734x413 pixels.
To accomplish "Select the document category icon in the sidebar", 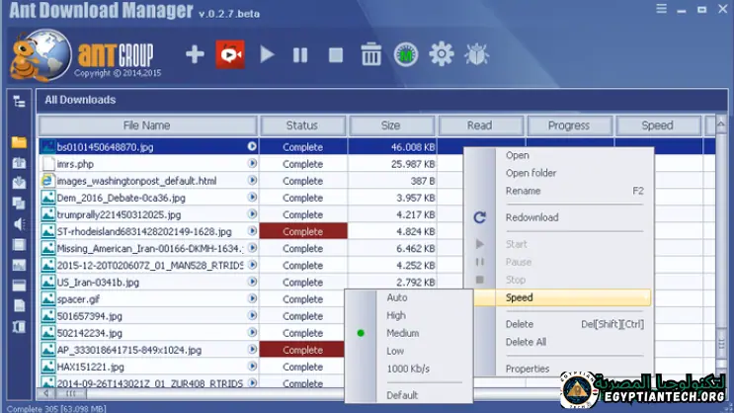I will tap(19, 306).
